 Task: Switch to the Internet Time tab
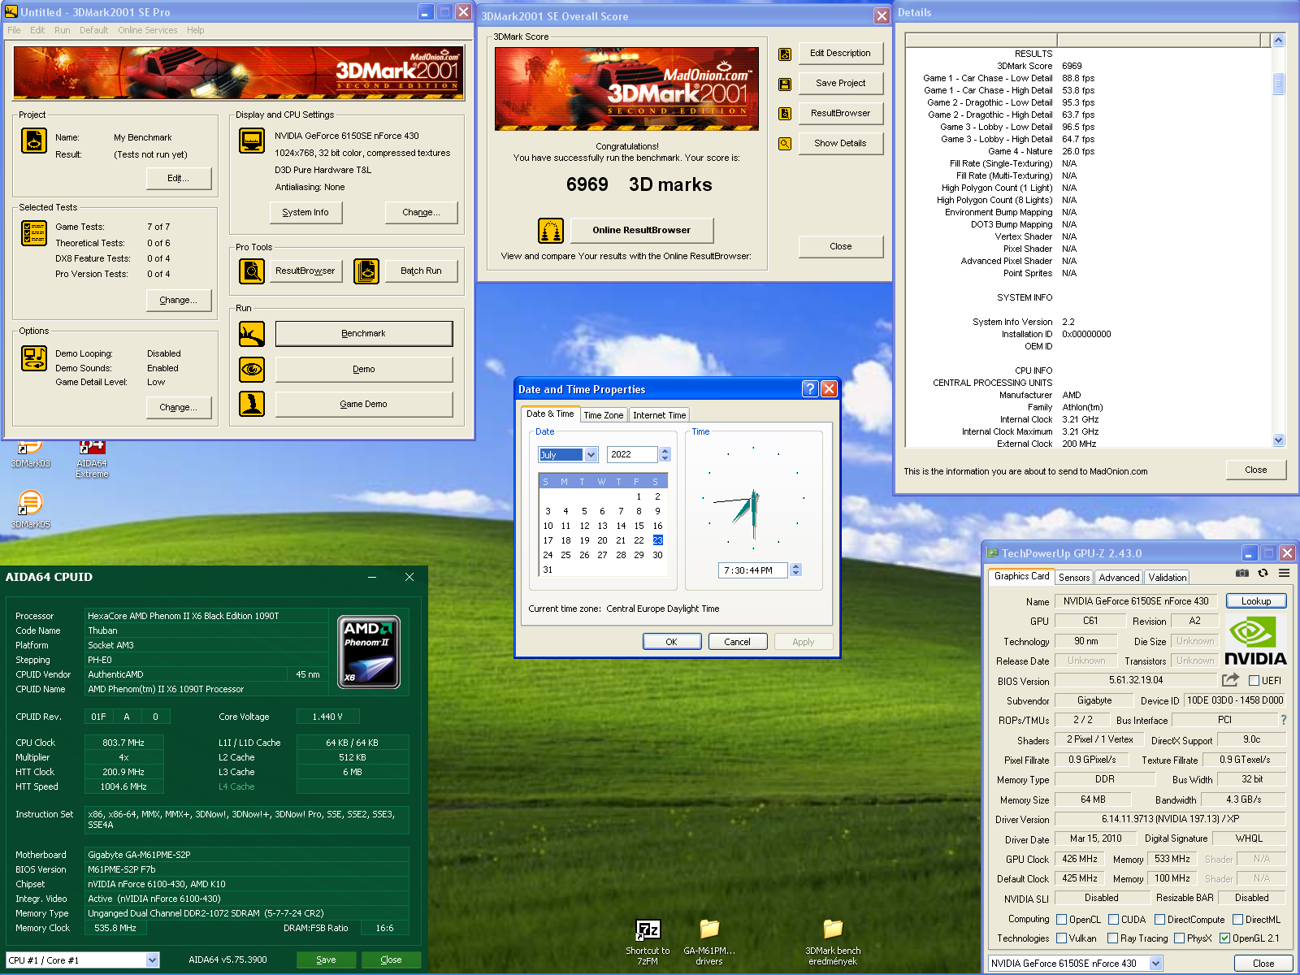pyautogui.click(x=659, y=415)
